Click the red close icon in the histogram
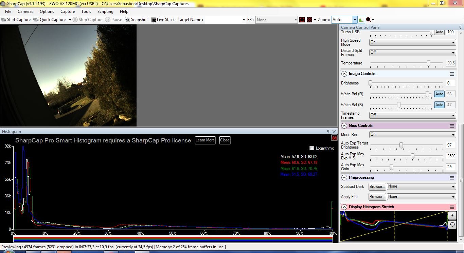This screenshot has width=464, height=253. tap(334, 138)
